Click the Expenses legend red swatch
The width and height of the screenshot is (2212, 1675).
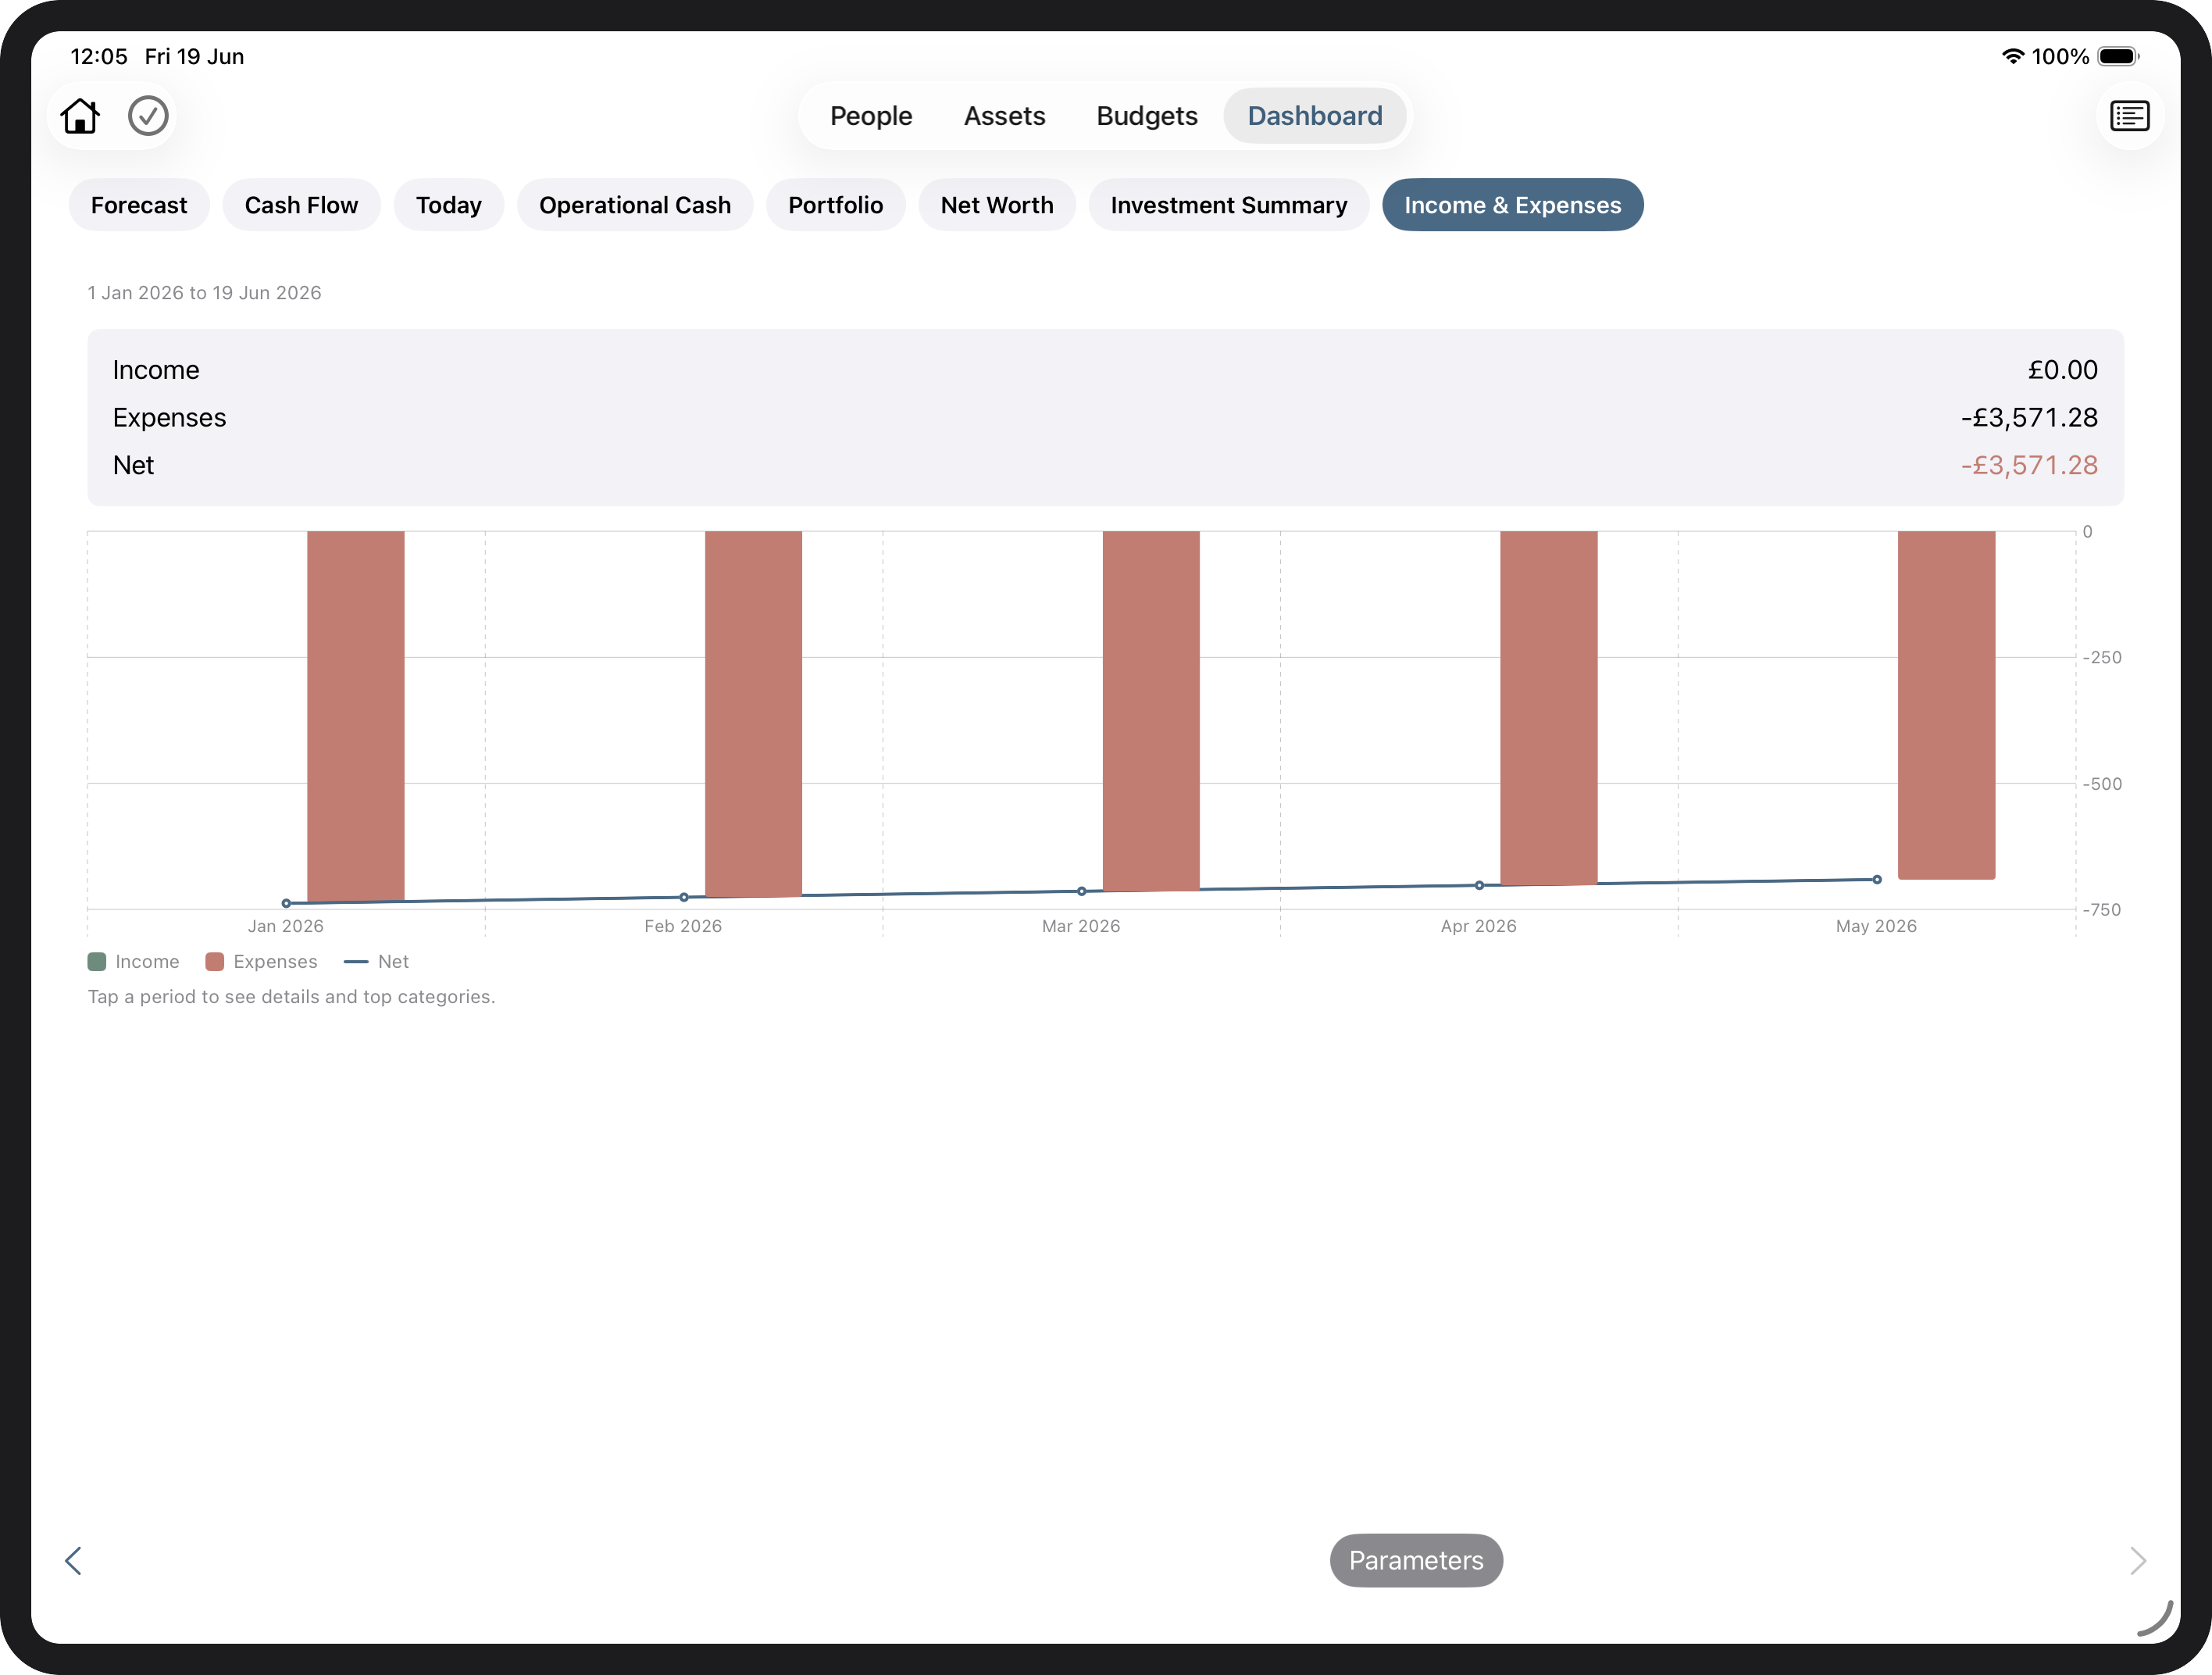[214, 961]
